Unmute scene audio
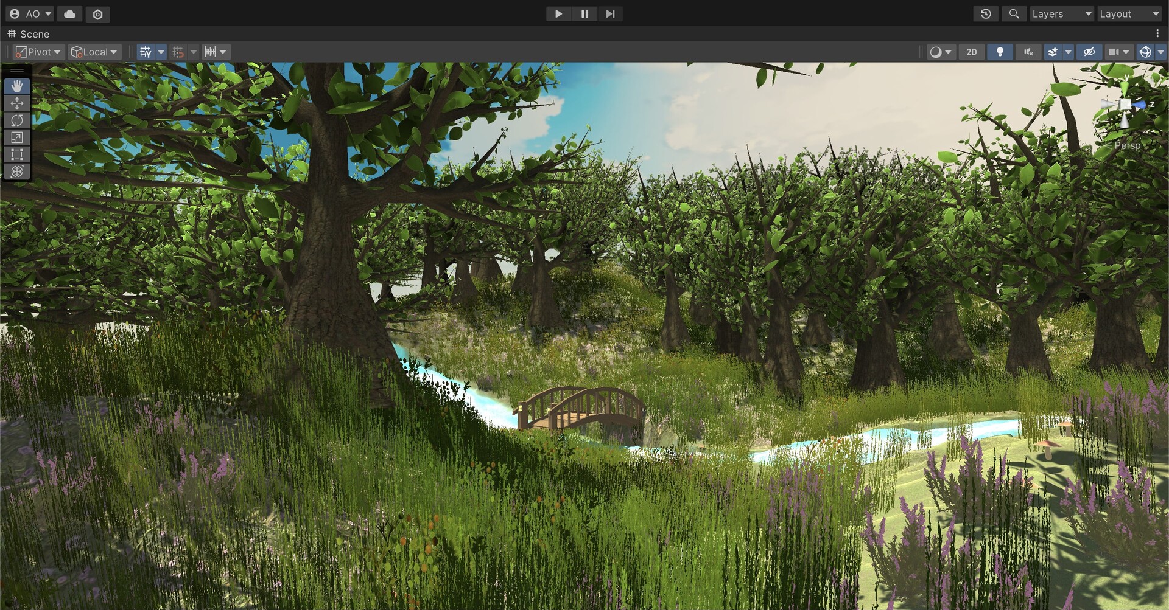 [1028, 52]
